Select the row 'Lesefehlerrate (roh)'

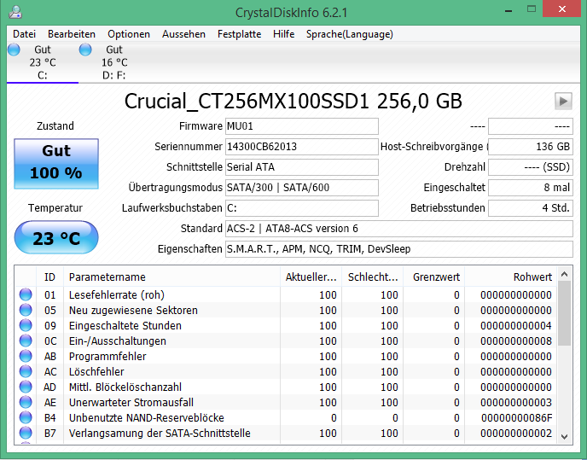(x=286, y=294)
